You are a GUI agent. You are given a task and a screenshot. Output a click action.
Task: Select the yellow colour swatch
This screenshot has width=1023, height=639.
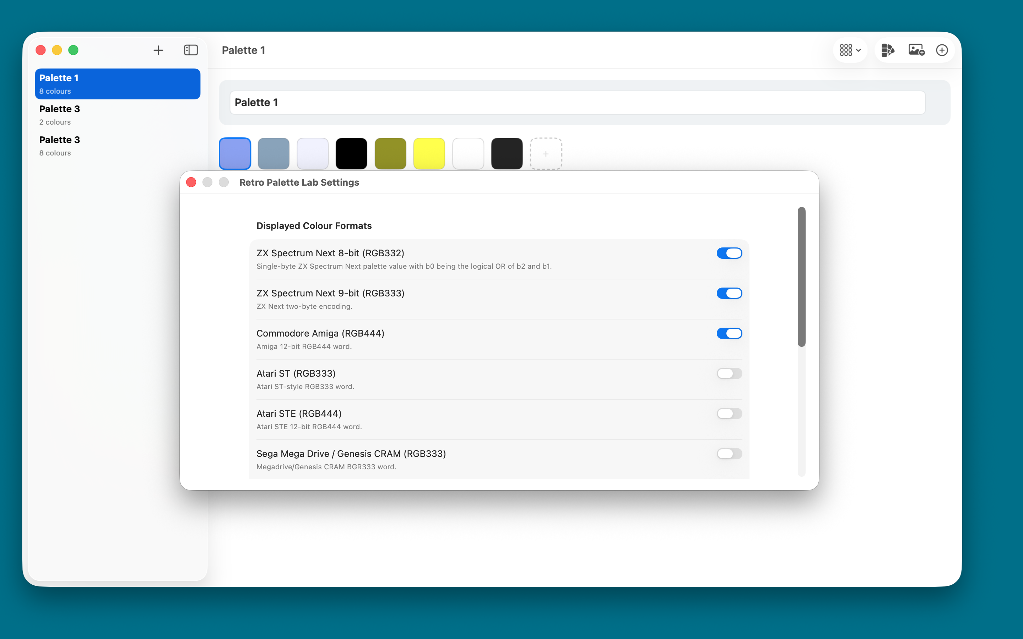tap(429, 154)
